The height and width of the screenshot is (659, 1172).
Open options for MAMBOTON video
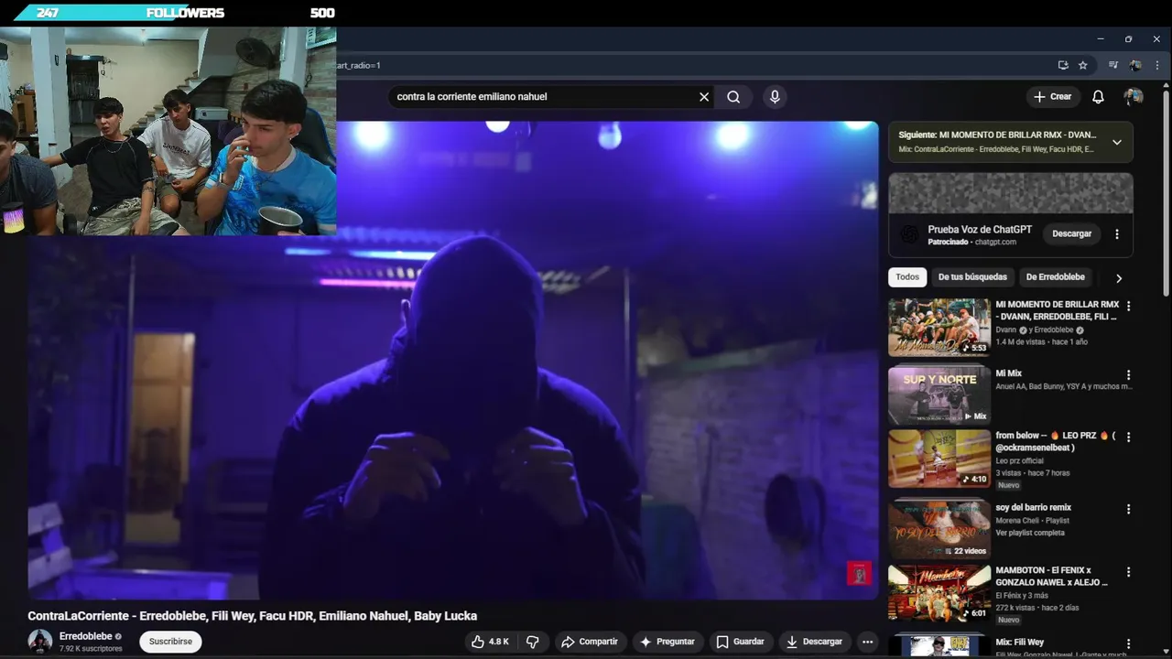coord(1128,572)
